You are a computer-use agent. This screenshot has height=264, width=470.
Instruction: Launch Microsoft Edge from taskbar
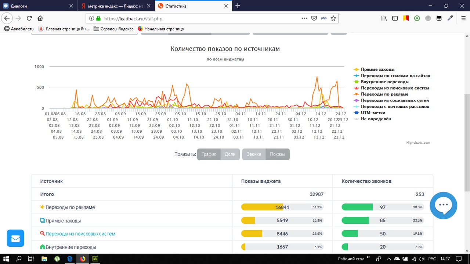pyautogui.click(x=70, y=258)
